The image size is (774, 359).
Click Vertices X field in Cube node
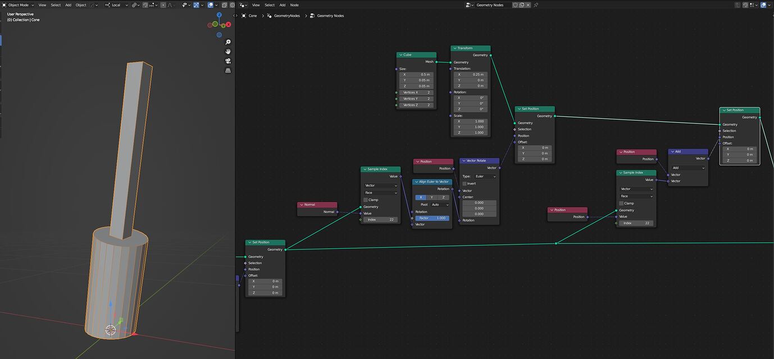click(x=416, y=93)
